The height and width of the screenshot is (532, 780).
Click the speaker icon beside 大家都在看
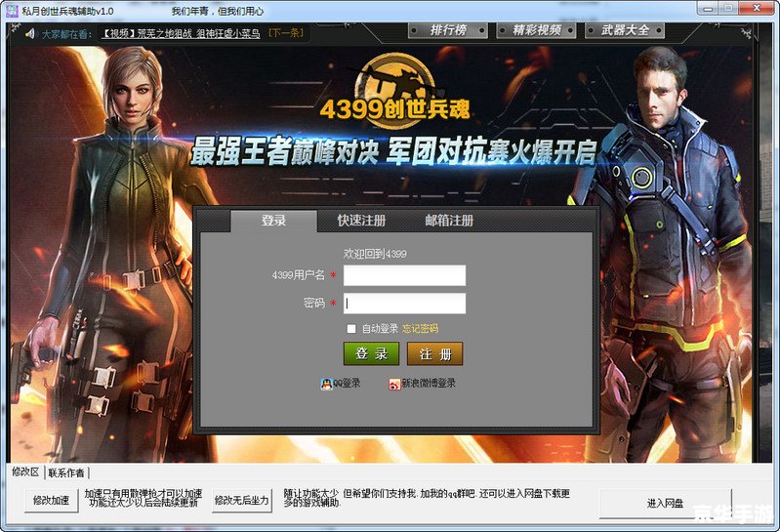(x=30, y=33)
